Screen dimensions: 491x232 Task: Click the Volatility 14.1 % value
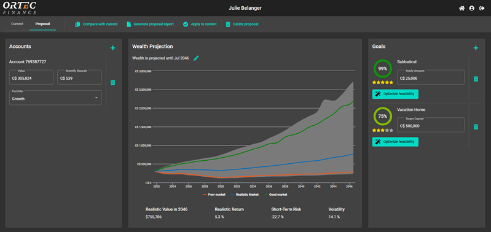pyautogui.click(x=334, y=217)
